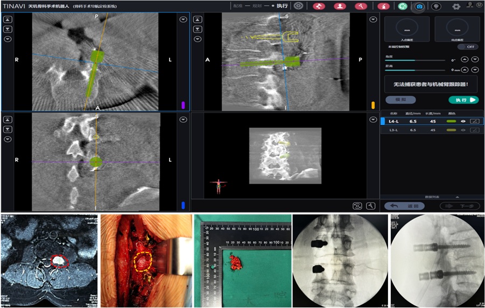The image size is (485, 308).
Task: Increase the angle value with up stepper
Action: pos(465,59)
